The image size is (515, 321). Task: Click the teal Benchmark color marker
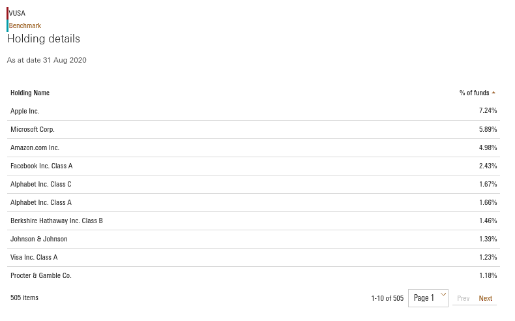click(8, 25)
